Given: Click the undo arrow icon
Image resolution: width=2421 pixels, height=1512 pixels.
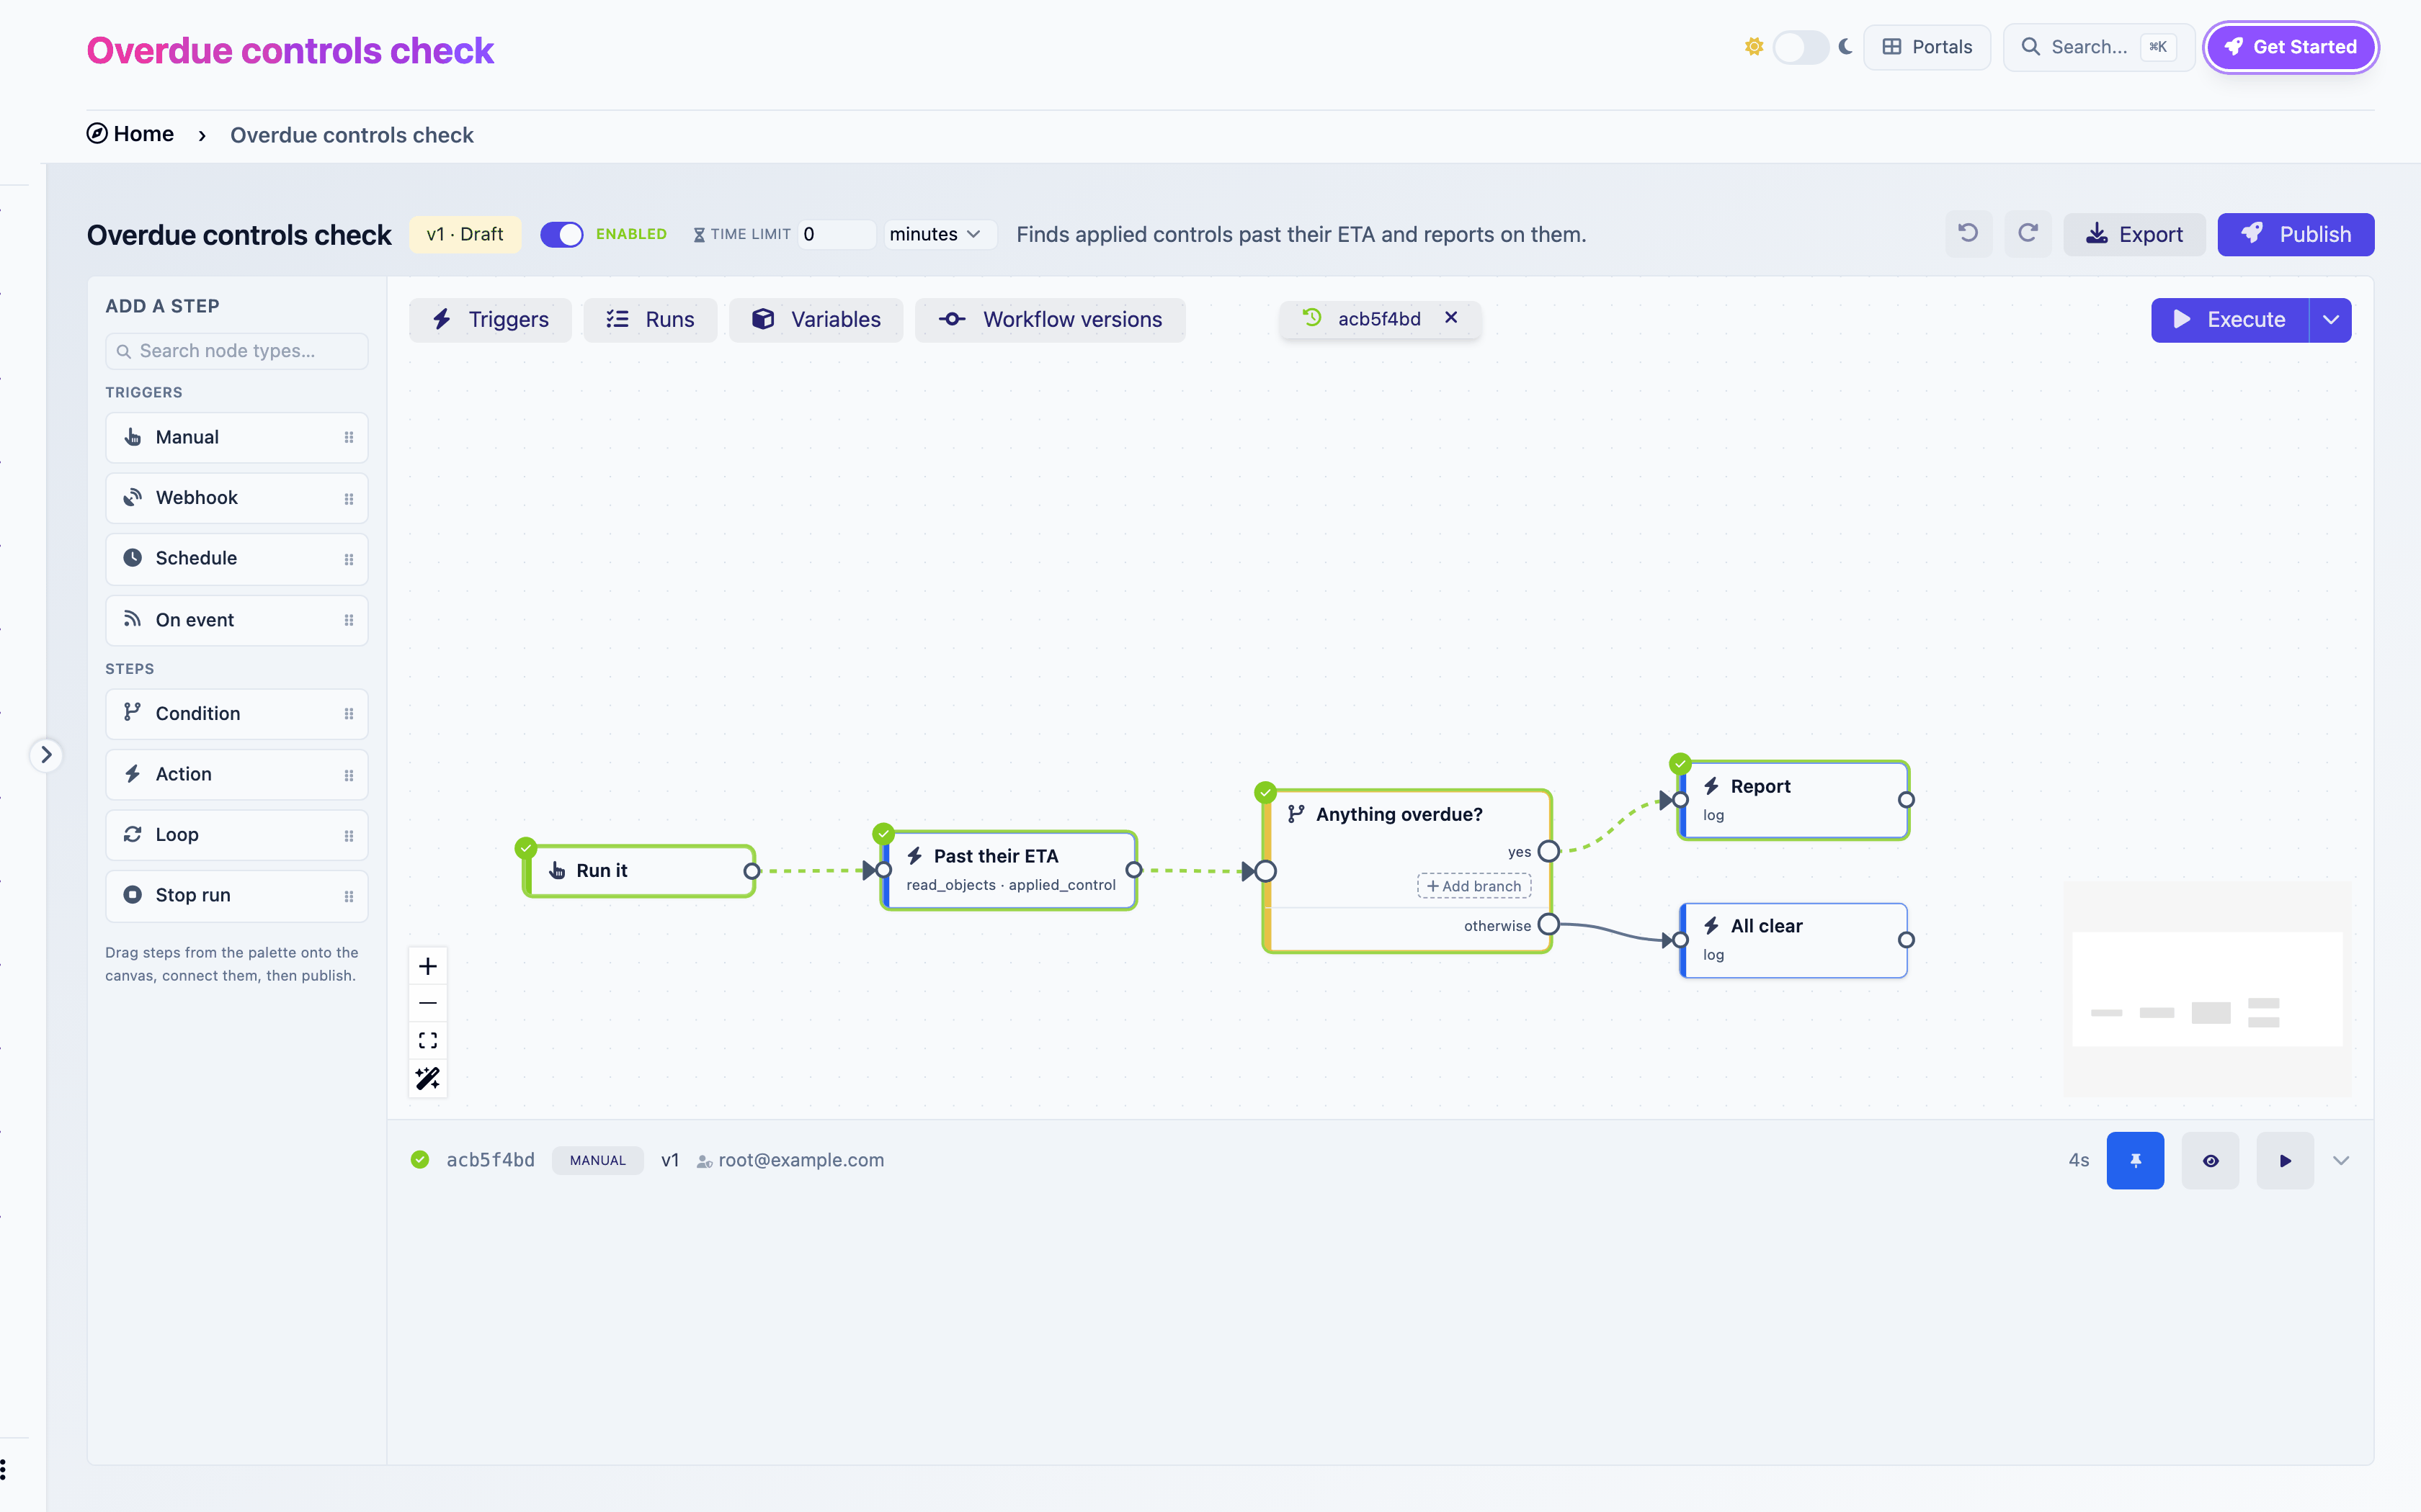Looking at the screenshot, I should point(1968,234).
